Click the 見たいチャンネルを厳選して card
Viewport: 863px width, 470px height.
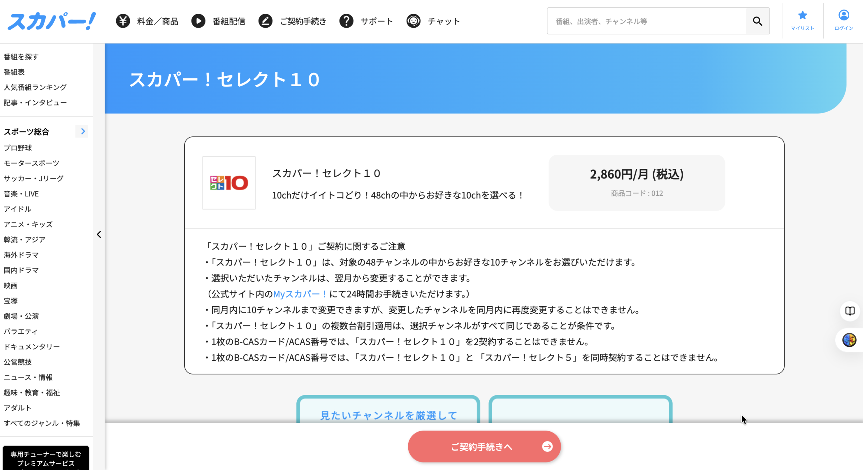click(388, 409)
